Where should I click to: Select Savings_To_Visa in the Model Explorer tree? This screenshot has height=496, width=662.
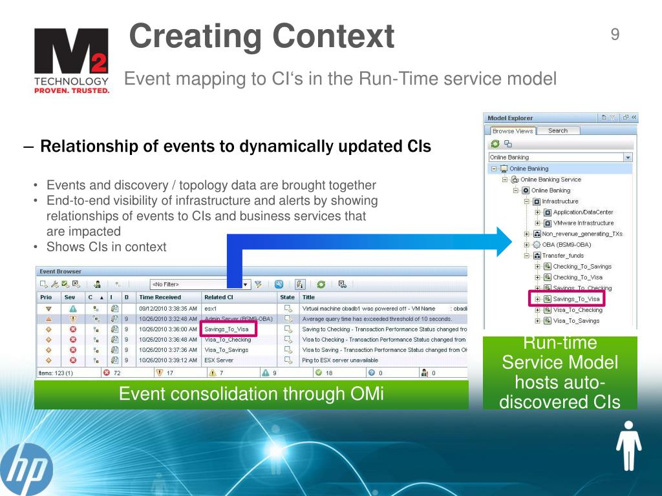(576, 299)
